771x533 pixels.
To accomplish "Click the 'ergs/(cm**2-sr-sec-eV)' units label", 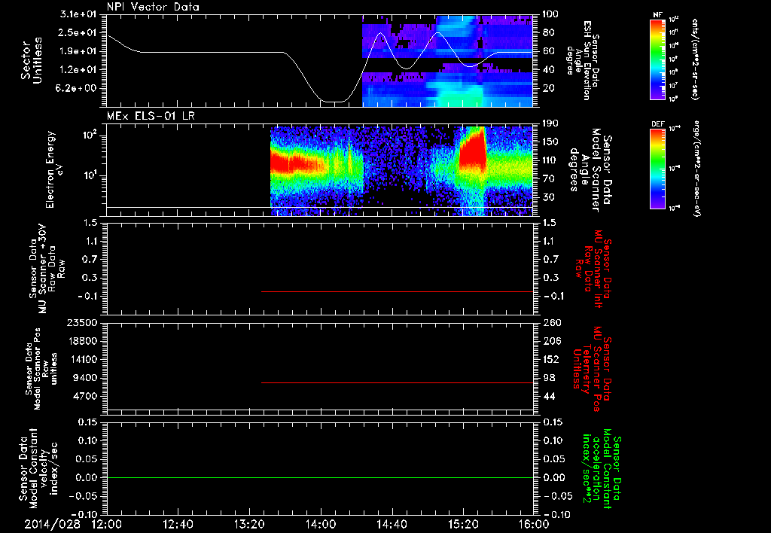I will click(696, 169).
